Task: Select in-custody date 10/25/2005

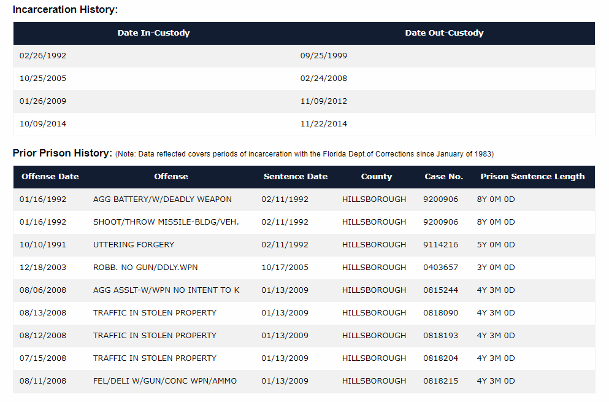Action: pos(43,78)
